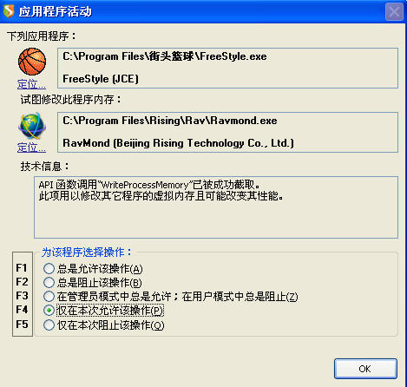This screenshot has height=387, width=407.
Task: Select 仅在本次允许该操作(P) radio option
Action: 103,311
